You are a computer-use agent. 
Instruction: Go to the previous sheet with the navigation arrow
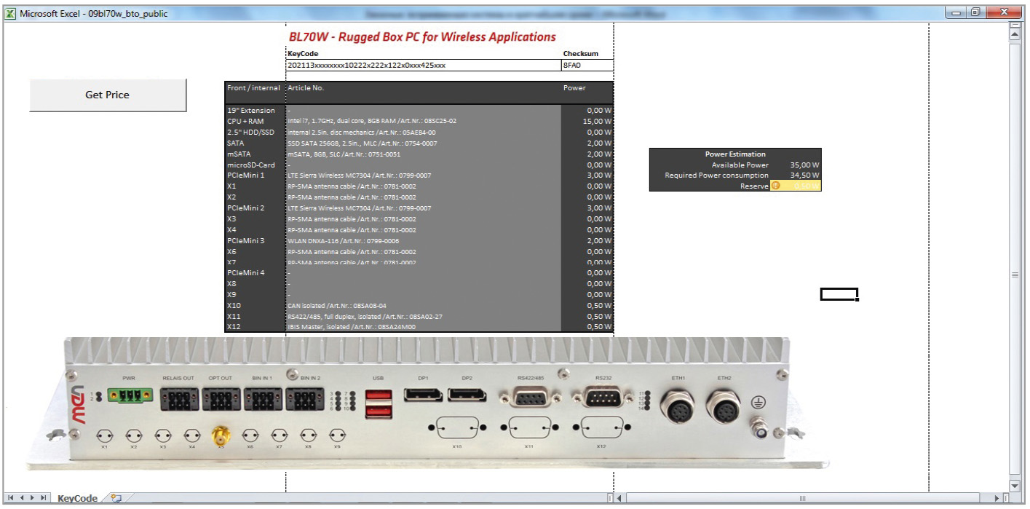click(22, 498)
